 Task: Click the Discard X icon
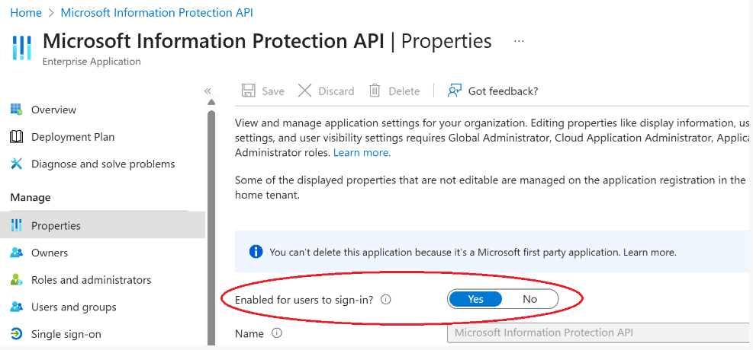[305, 91]
